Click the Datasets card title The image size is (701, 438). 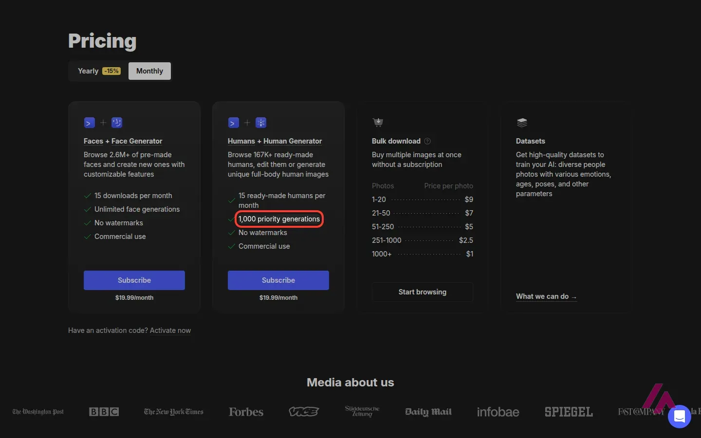tap(531, 141)
